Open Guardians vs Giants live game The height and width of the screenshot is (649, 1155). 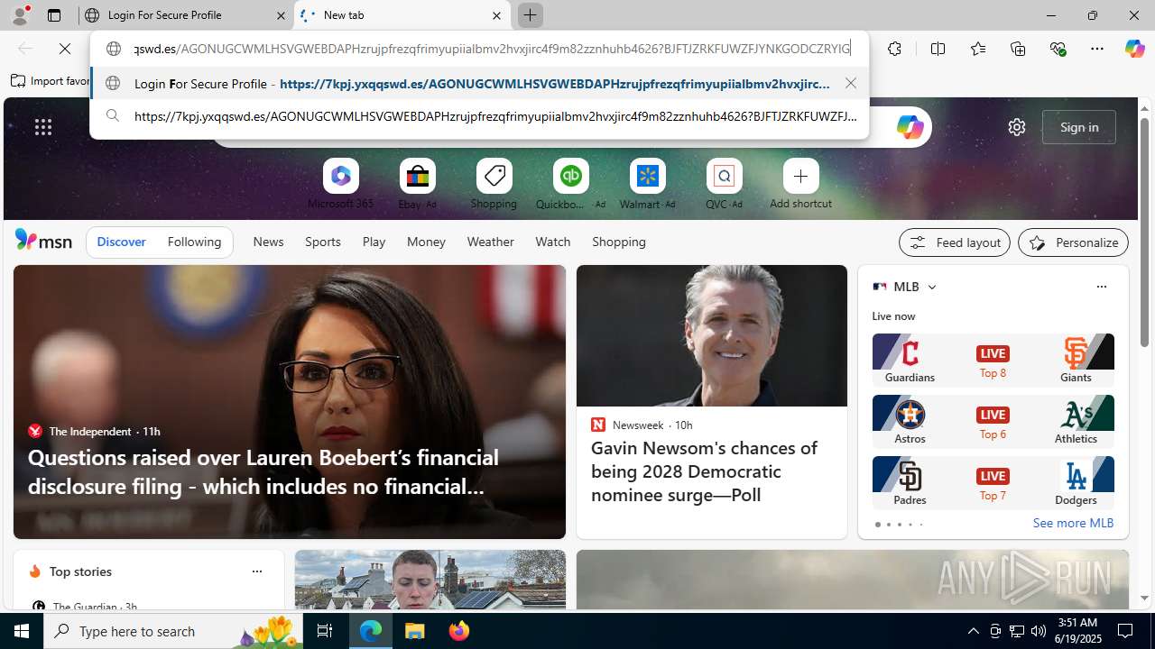pyautogui.click(x=993, y=360)
